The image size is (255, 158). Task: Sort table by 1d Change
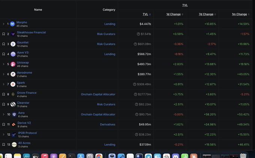coord(175,14)
